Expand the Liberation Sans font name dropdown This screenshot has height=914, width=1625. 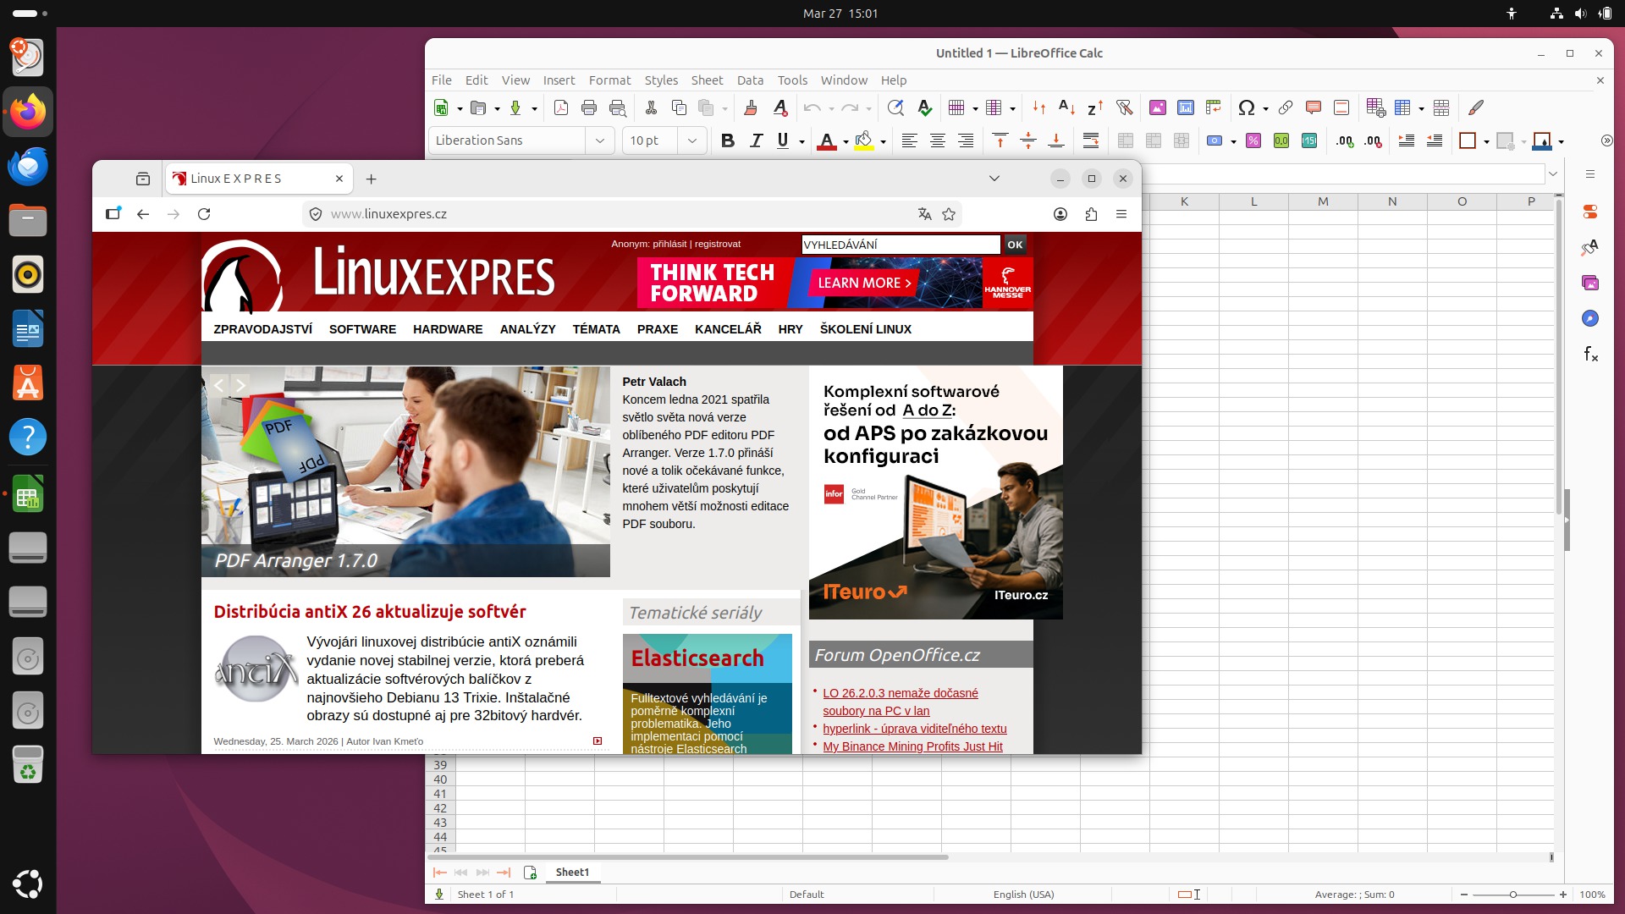(599, 140)
